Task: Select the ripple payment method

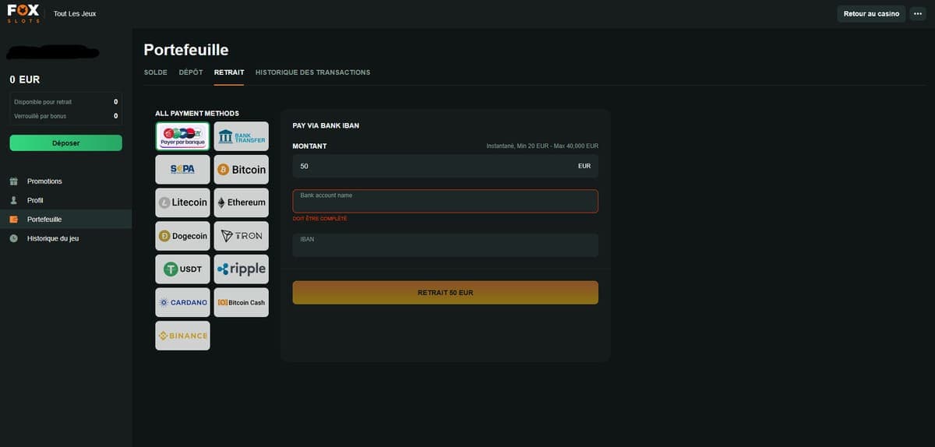Action: (x=241, y=269)
